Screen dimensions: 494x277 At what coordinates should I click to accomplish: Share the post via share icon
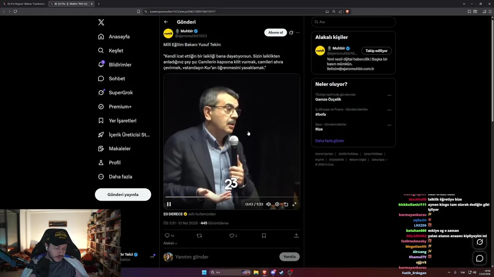tap(296, 235)
